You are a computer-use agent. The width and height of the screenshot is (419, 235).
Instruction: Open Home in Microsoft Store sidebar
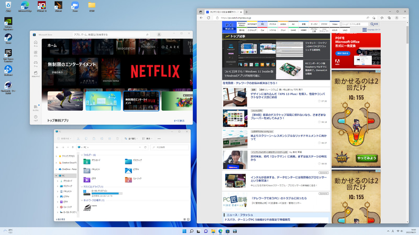coord(36,43)
